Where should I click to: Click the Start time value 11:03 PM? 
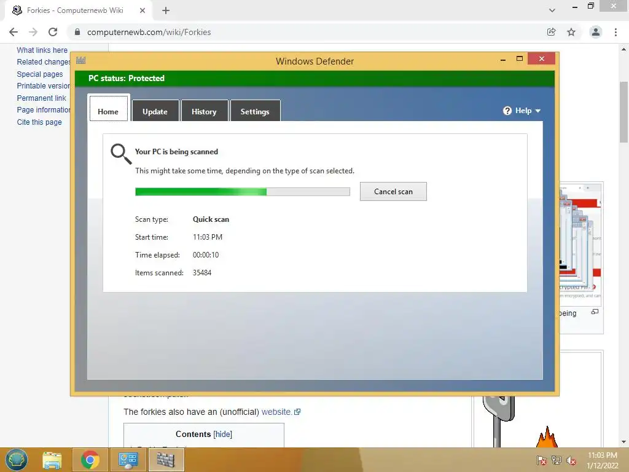[x=208, y=237]
